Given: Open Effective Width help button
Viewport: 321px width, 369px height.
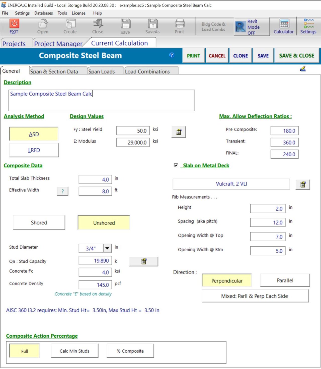Looking at the screenshot, I should point(63,191).
